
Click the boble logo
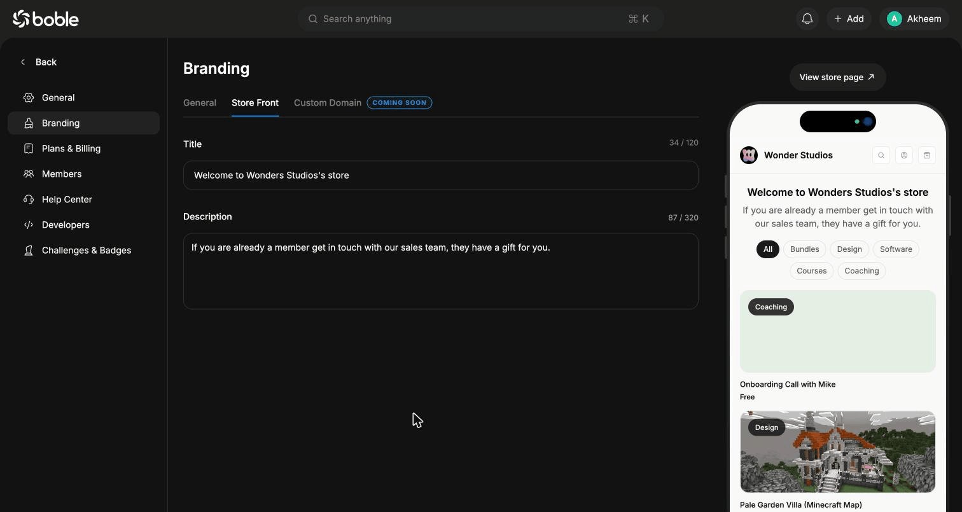coord(46,19)
